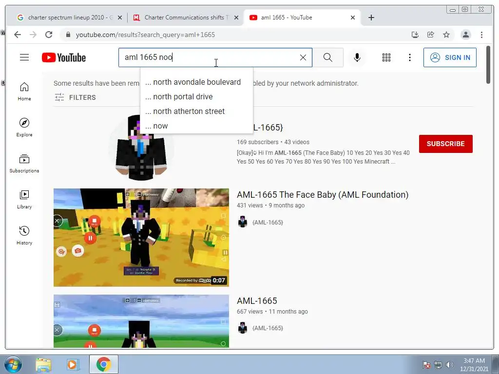
Task: Open the search FILTERS panel
Action: (x=75, y=97)
